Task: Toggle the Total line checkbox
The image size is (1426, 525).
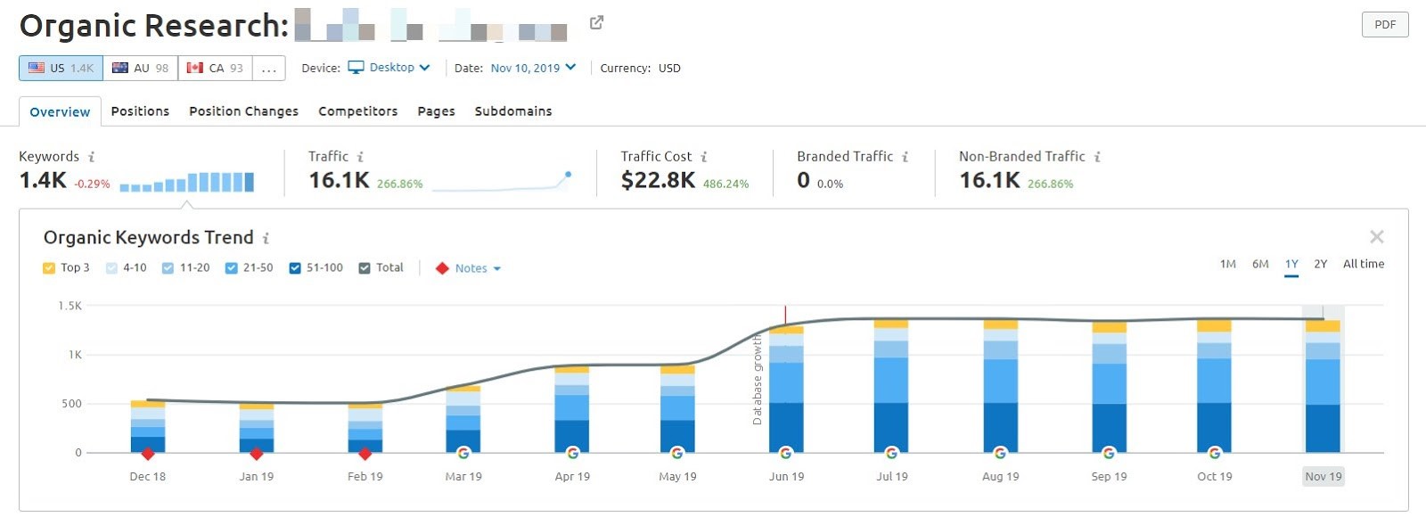Action: (x=365, y=268)
